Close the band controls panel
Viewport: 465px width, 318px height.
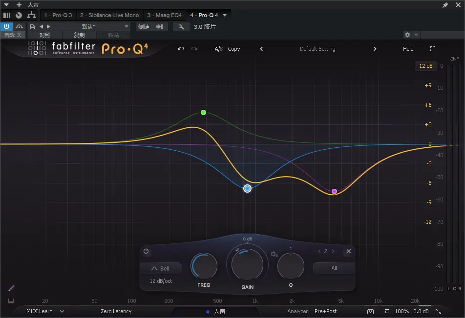pos(348,251)
